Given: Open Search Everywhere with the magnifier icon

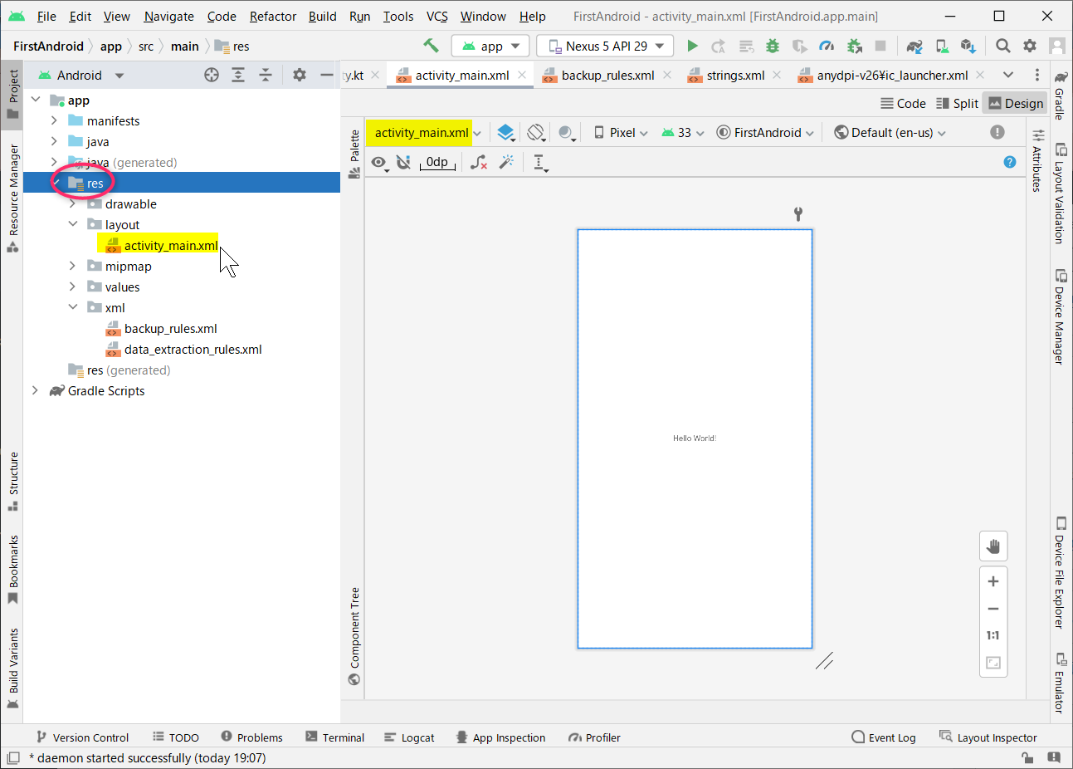Looking at the screenshot, I should [1003, 46].
